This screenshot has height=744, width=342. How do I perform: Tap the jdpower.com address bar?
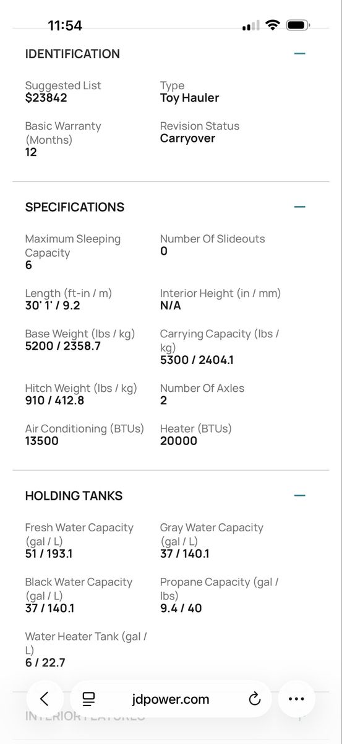pyautogui.click(x=171, y=699)
